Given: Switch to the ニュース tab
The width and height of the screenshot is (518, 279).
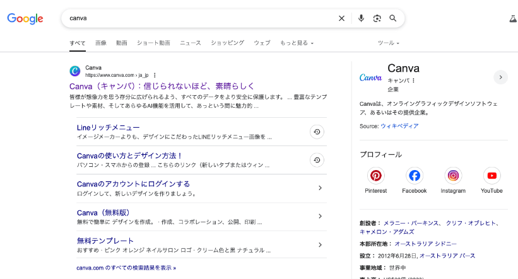Looking at the screenshot, I should click(x=190, y=43).
